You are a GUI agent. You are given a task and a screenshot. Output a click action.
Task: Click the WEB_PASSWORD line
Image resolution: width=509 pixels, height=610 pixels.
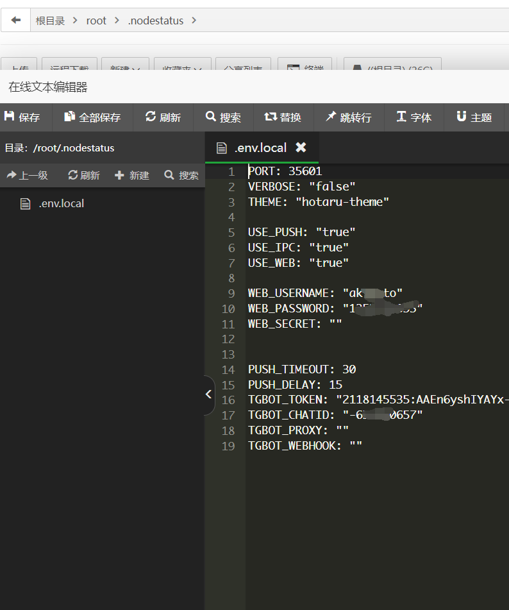[x=335, y=309]
